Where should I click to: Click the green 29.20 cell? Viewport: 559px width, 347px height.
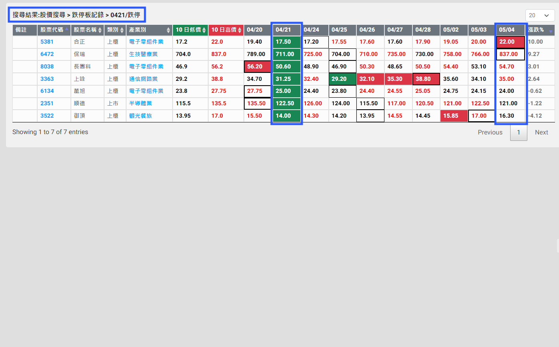[342, 79]
